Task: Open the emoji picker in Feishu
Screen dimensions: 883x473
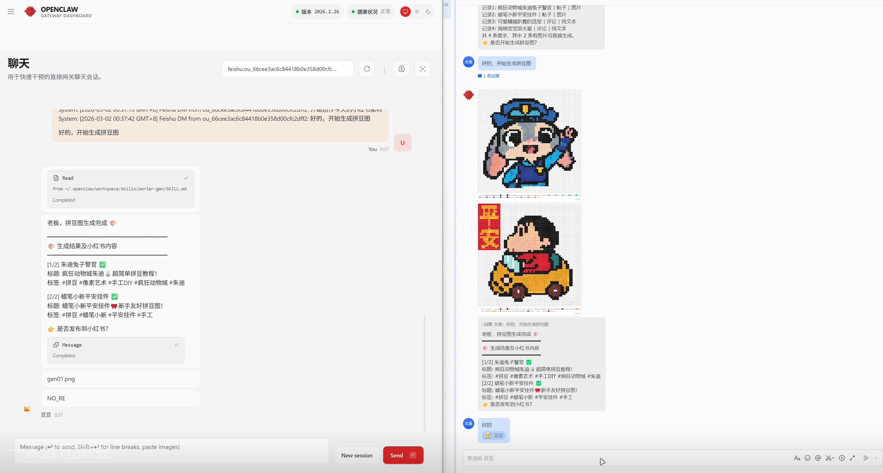Action: [808, 458]
